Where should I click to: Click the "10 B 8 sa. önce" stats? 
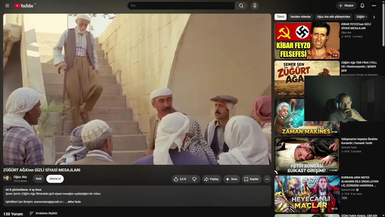(352, 194)
